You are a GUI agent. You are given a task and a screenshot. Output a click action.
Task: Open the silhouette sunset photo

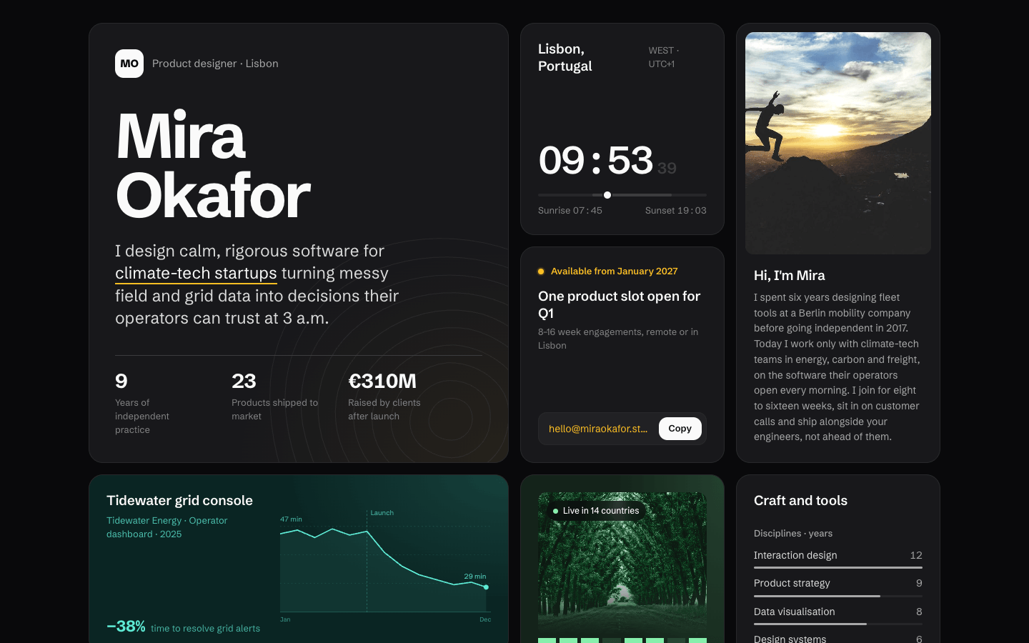[838, 143]
